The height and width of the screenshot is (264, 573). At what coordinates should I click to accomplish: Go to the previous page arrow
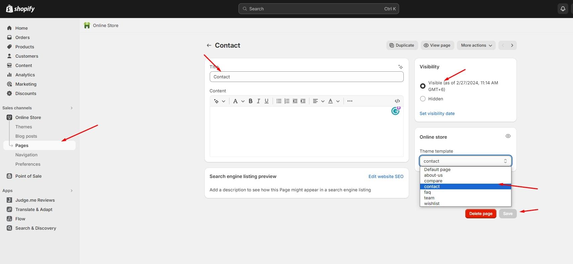[x=503, y=45]
